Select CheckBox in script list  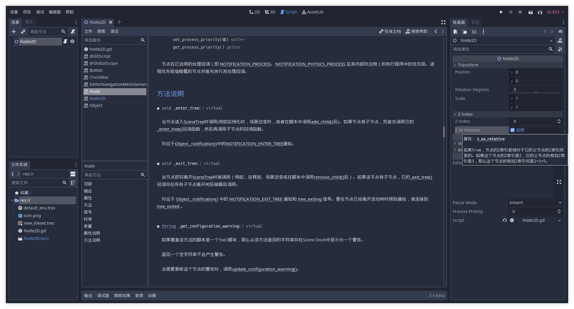[115, 77]
